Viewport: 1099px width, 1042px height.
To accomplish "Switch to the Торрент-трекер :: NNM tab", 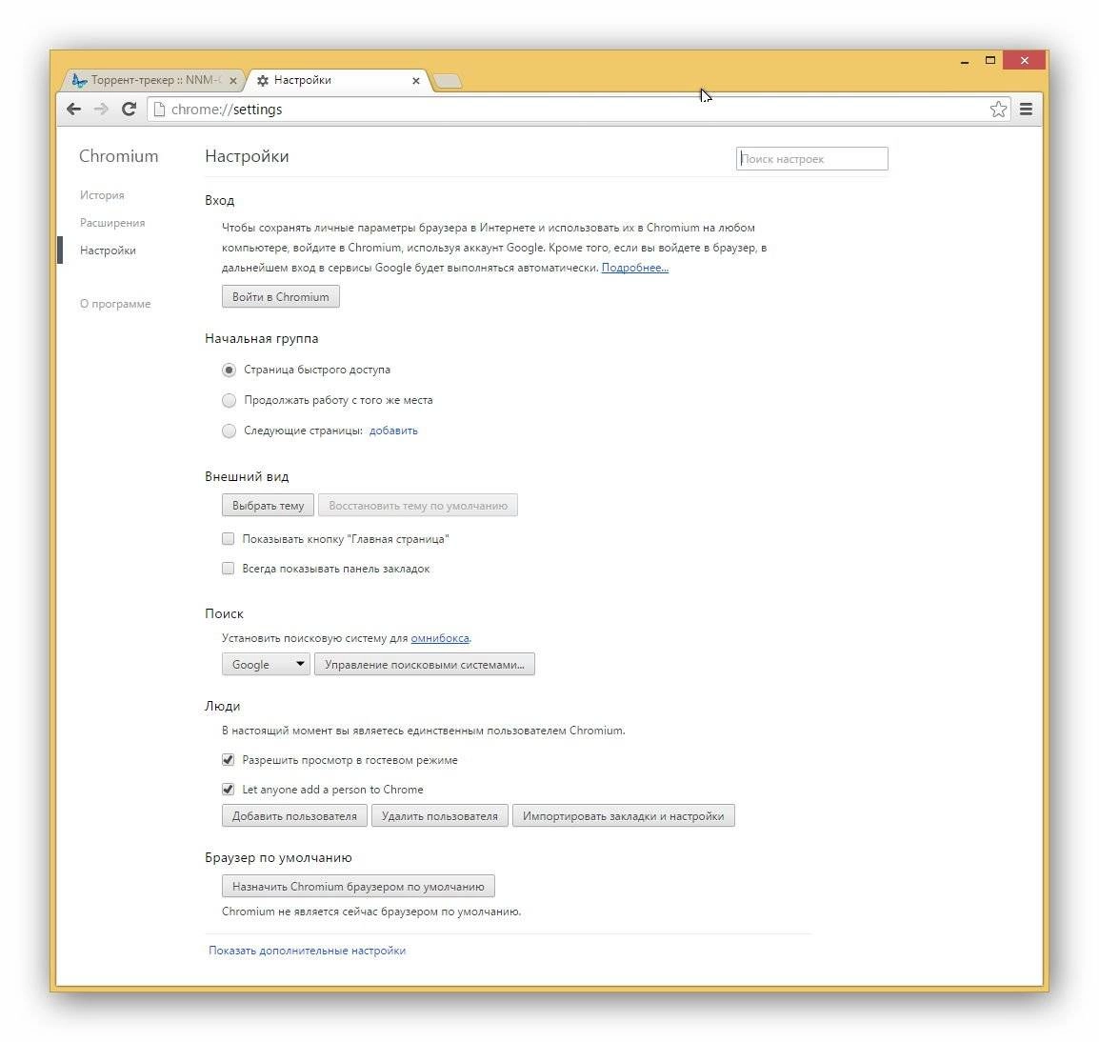I will [x=154, y=80].
